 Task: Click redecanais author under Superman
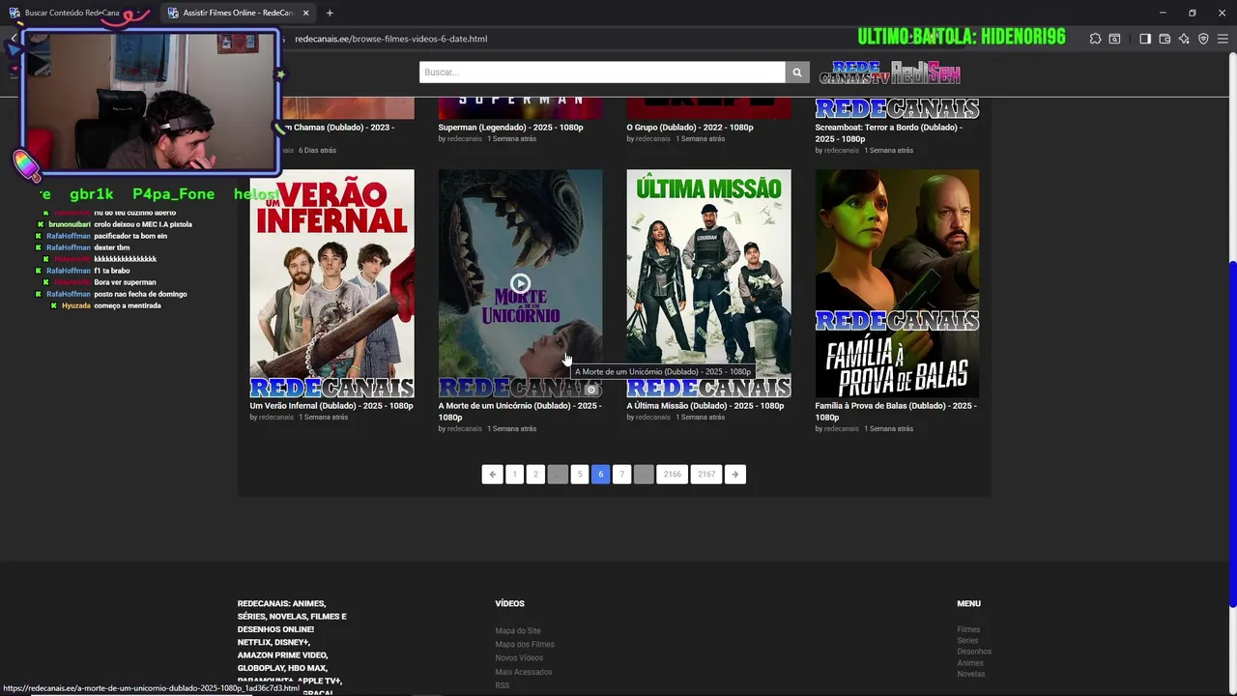(464, 139)
